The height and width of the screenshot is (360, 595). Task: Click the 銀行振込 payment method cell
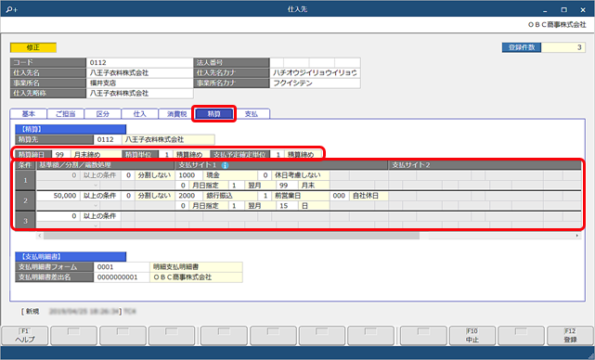click(x=230, y=196)
